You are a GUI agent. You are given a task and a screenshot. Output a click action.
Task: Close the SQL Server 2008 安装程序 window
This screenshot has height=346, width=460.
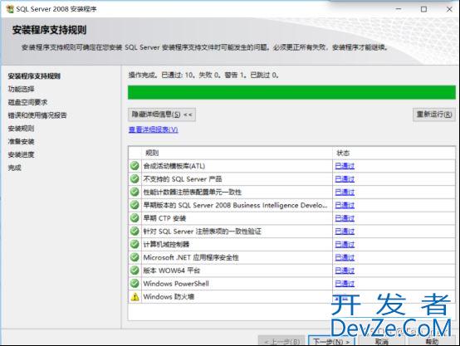[449, 9]
